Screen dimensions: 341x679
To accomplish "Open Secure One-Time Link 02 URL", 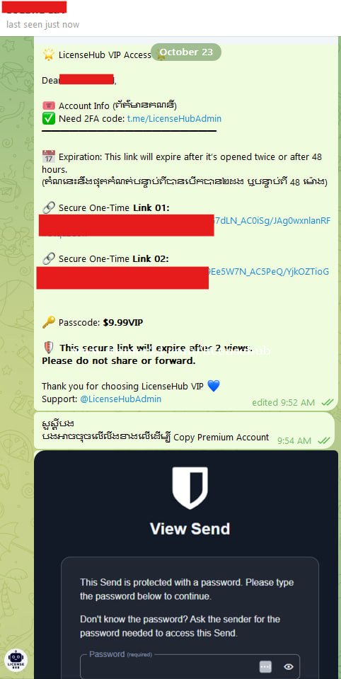I will pyautogui.click(x=269, y=271).
